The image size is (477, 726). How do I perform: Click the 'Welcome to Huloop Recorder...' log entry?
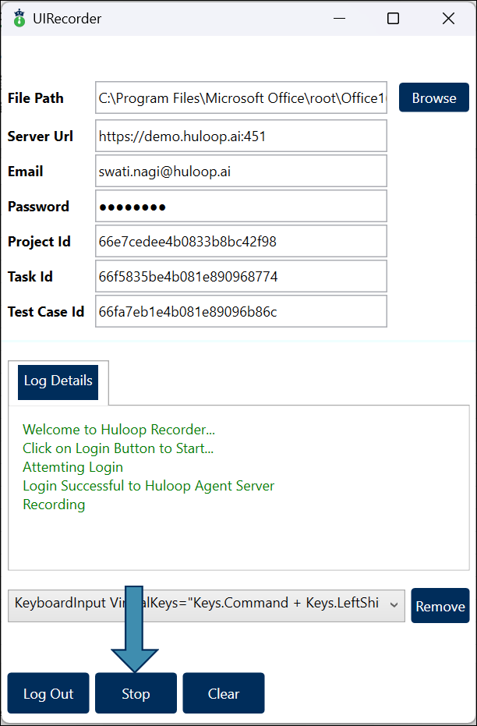coord(118,430)
